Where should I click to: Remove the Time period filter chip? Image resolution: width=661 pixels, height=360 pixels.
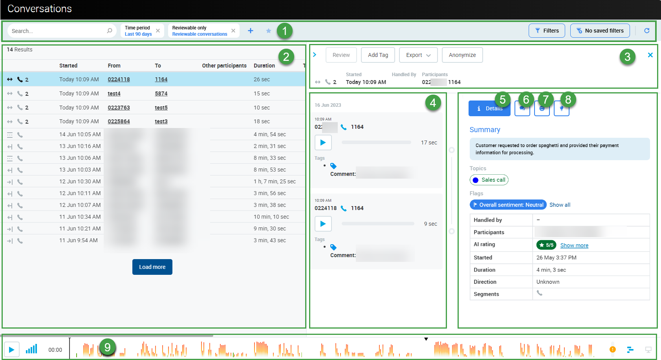pos(158,31)
